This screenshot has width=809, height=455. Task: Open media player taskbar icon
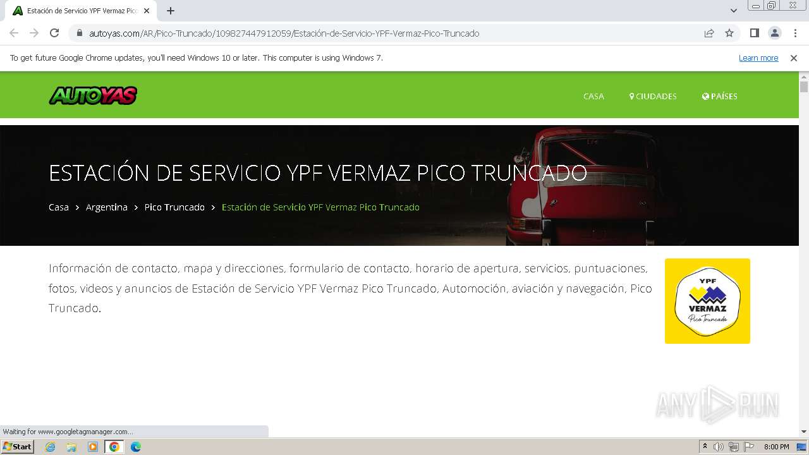pos(93,447)
